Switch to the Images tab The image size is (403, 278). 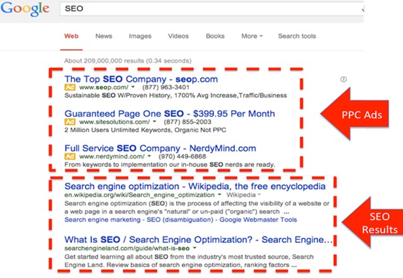point(140,36)
